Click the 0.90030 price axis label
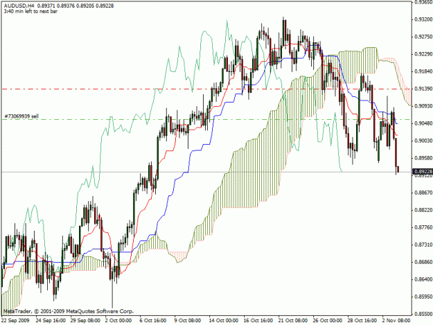433x325 pixels. click(423, 141)
